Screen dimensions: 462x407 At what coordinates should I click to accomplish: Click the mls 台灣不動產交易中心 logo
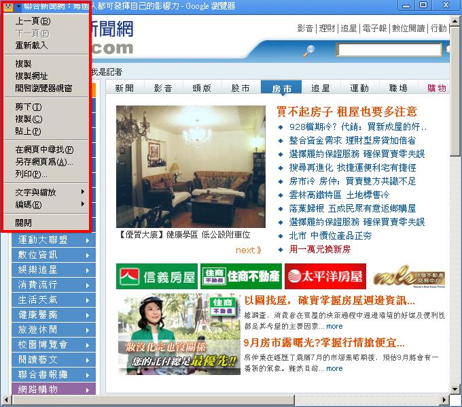coord(409,276)
